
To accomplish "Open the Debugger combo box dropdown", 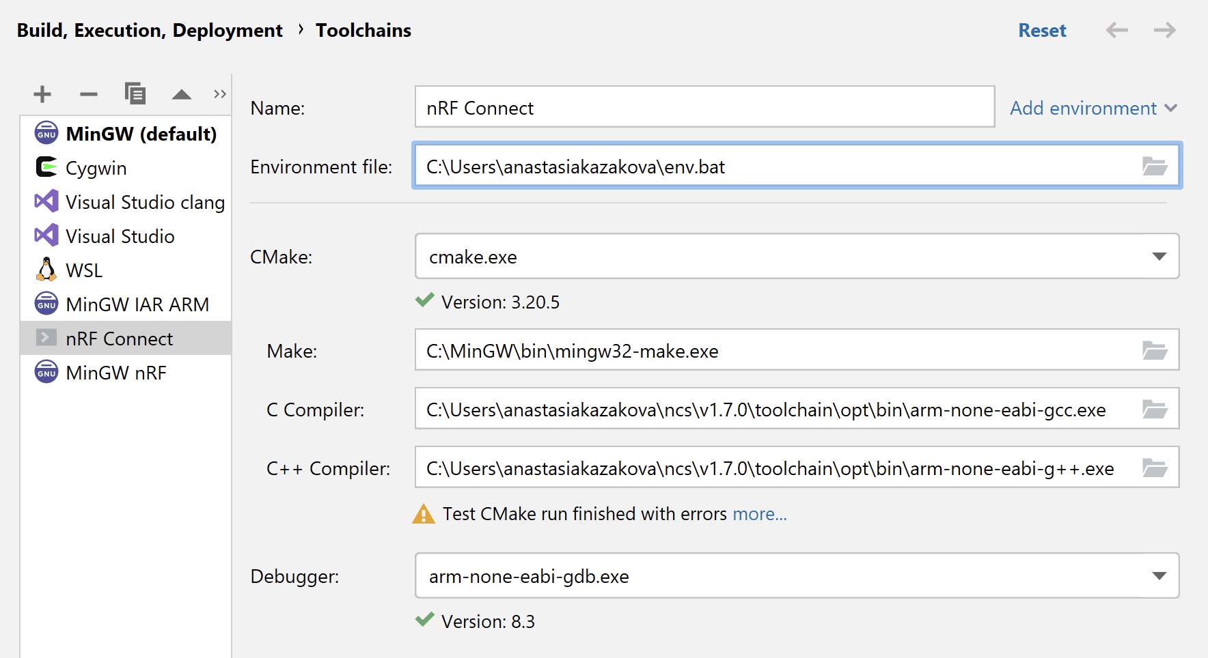I will (x=797, y=575).
